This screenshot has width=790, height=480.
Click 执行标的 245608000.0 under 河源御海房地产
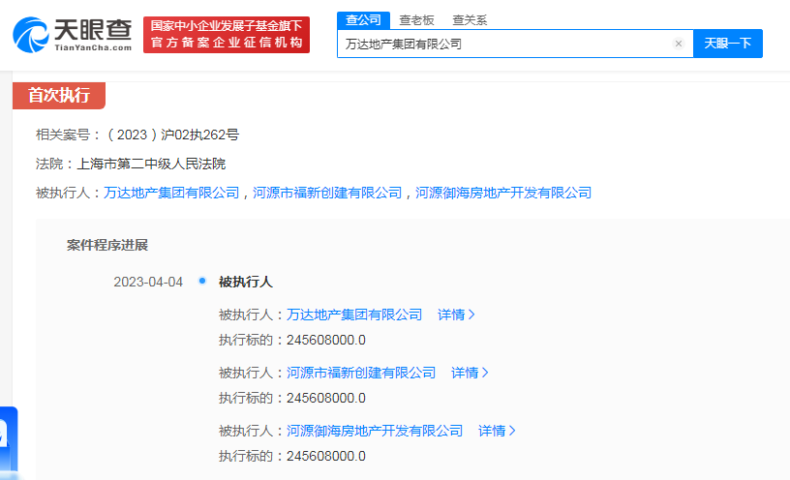click(x=292, y=457)
